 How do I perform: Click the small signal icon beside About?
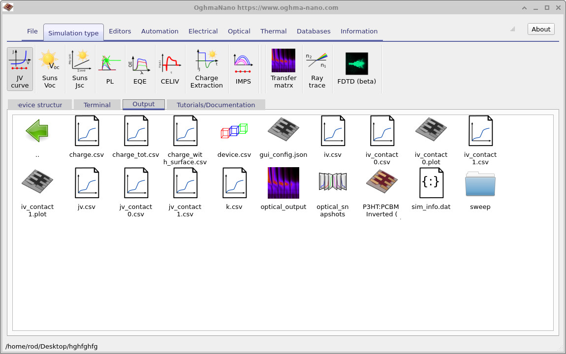(x=512, y=29)
